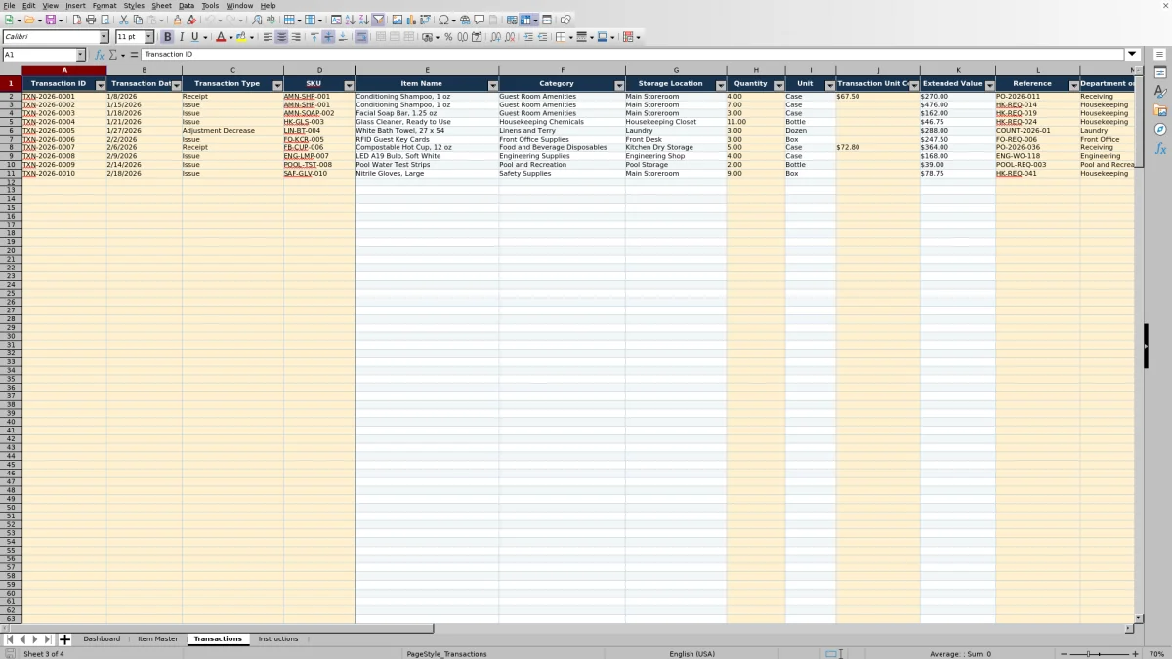Toggle Wrap Text button
1172x659 pixels.
point(361,37)
